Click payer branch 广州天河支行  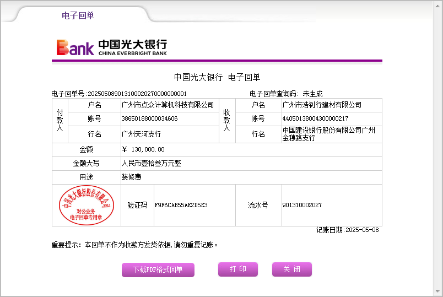coord(141,134)
